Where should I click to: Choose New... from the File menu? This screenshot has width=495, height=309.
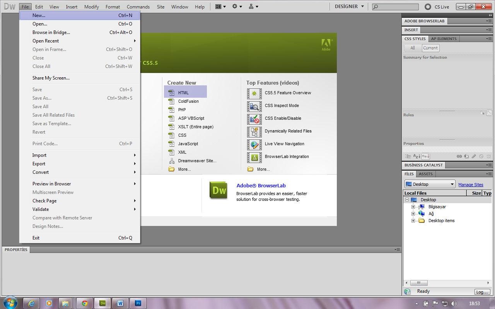(x=80, y=15)
